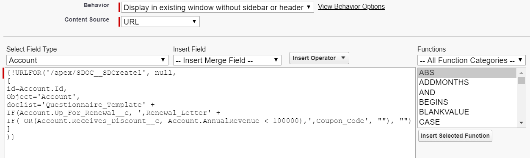Image resolution: width=530 pixels, height=158 pixels.
Task: Click inside the URLFOR formula text area
Action: (x=210, y=112)
